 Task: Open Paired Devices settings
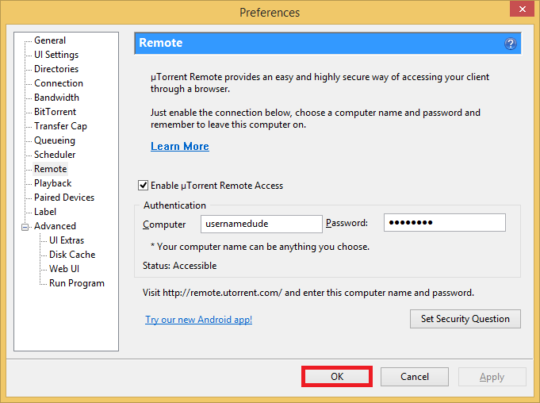pyautogui.click(x=64, y=198)
